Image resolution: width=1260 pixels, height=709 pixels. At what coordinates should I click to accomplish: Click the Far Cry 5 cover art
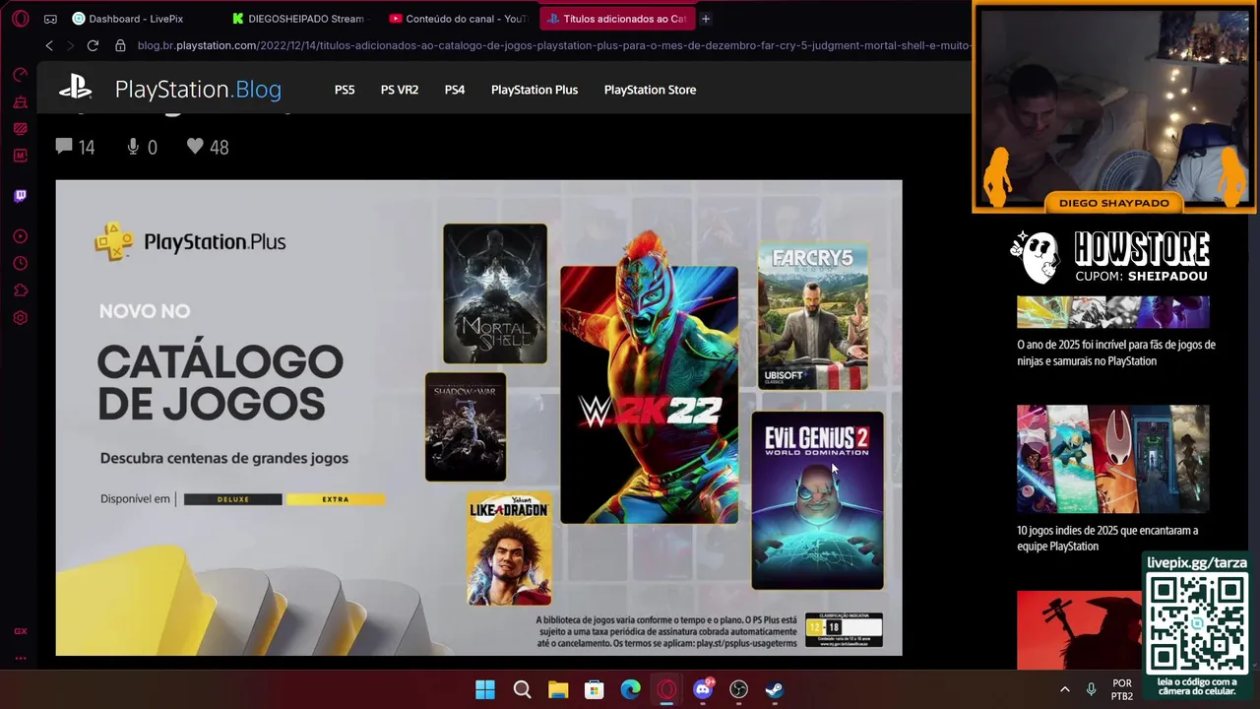click(x=813, y=316)
